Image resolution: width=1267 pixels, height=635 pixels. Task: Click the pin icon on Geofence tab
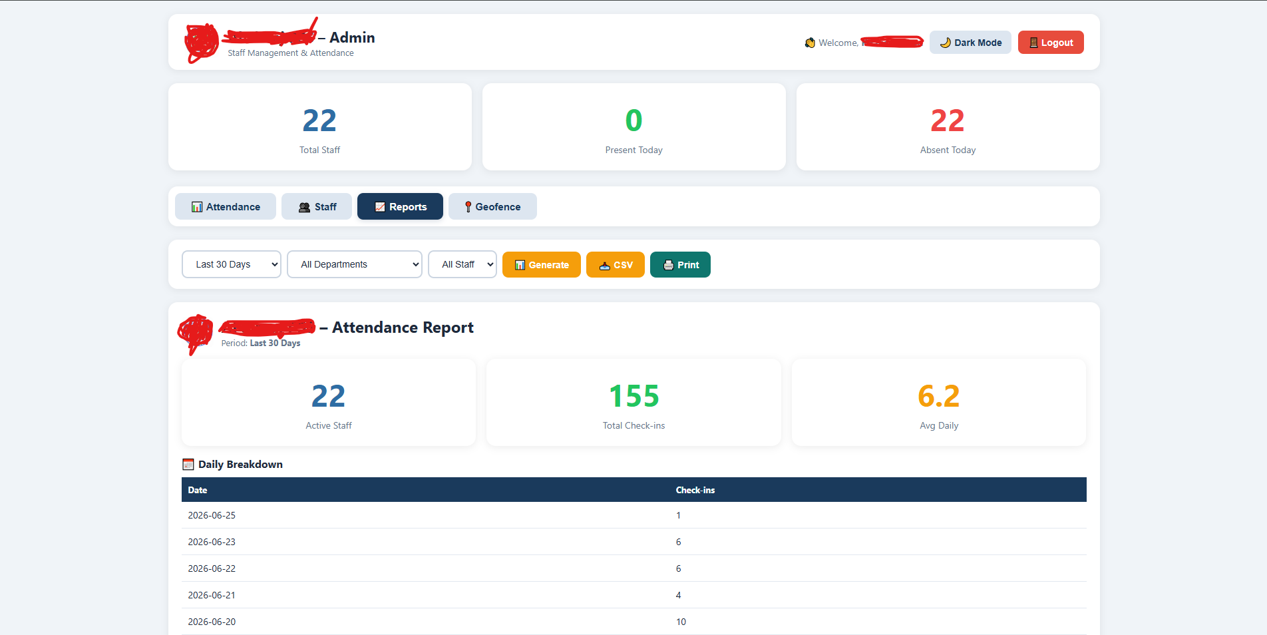tap(468, 207)
